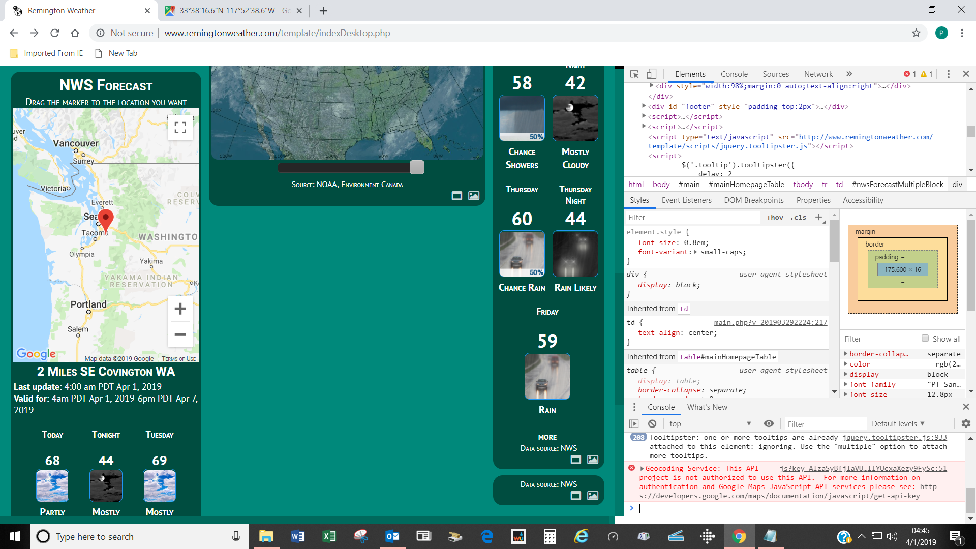Click image icon below MORE Data source NWS
The height and width of the screenshot is (549, 976).
[x=593, y=460]
